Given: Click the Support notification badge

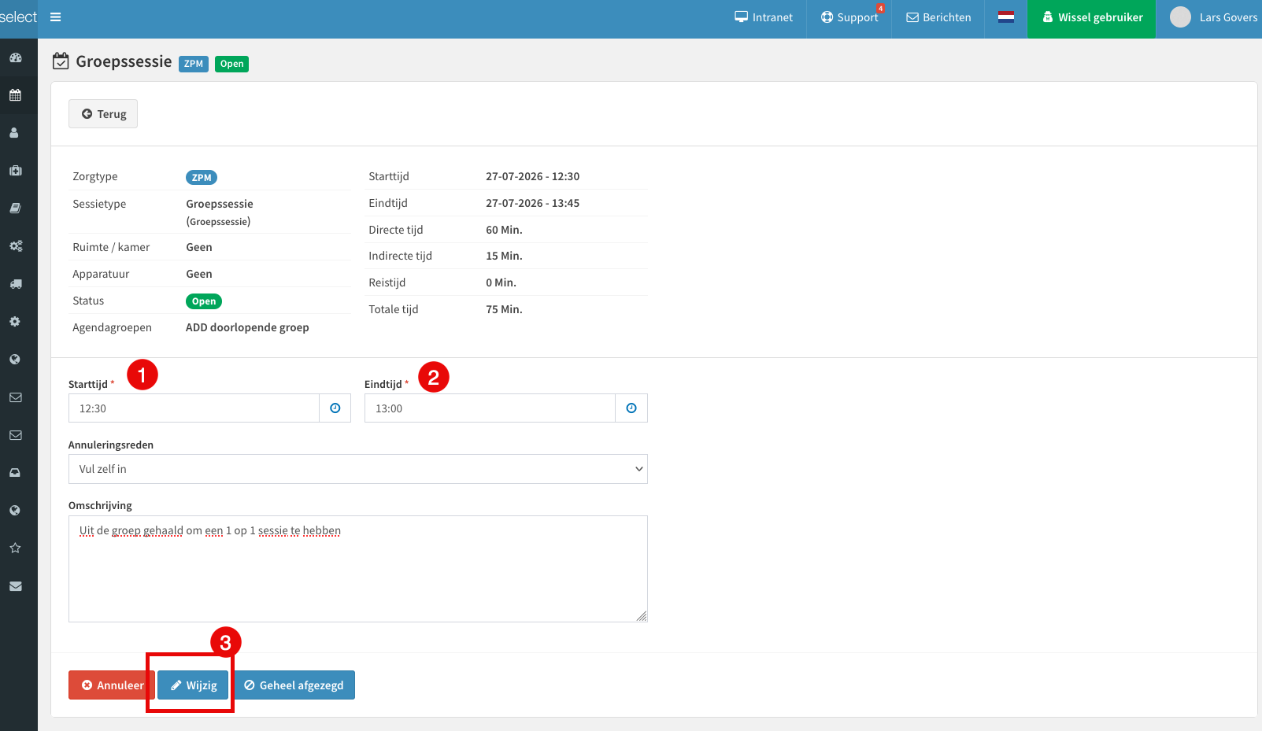Looking at the screenshot, I should click(x=880, y=9).
